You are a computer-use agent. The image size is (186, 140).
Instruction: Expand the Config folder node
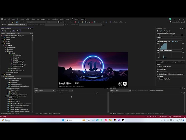6,49
